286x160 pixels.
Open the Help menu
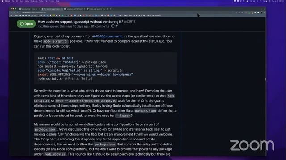coord(57,1)
